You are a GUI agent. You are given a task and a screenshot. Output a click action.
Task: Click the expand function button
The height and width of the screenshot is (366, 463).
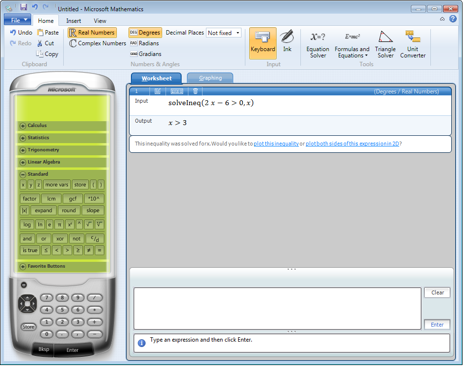point(43,210)
